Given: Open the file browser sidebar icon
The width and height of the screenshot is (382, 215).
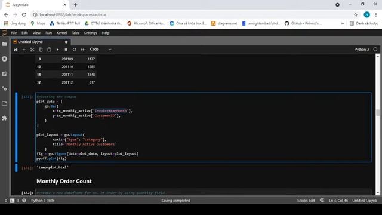Looking at the screenshot, I should tap(4, 44).
